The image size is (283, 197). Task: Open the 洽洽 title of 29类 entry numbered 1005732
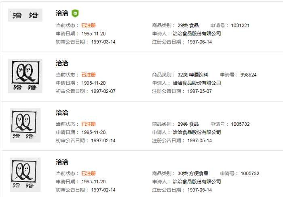click(x=62, y=113)
